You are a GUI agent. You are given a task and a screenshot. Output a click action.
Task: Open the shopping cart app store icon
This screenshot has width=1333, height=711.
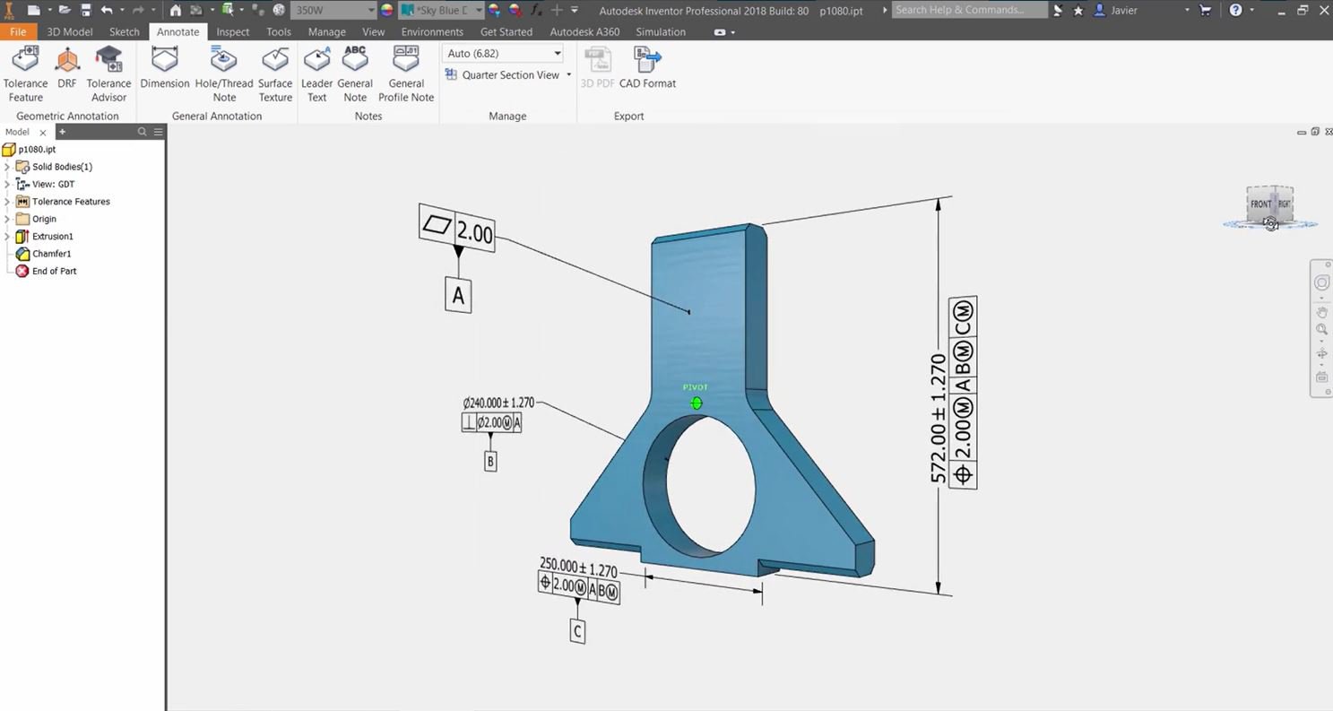(1205, 10)
